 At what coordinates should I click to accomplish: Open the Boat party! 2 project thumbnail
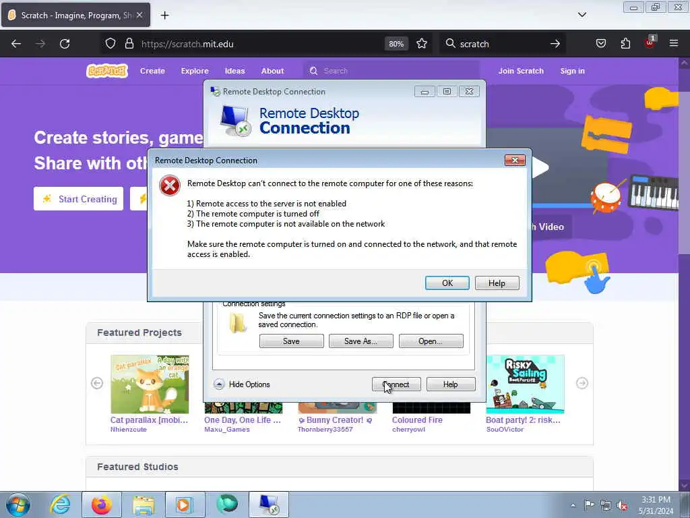(x=525, y=384)
